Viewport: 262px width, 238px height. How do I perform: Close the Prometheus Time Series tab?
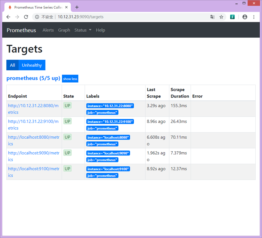(66, 7)
